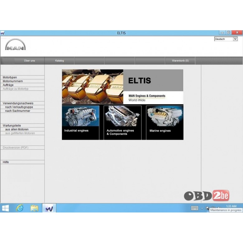Open the touch keyboard tray icon
Viewport: 243px width, 243px height.
point(194,208)
